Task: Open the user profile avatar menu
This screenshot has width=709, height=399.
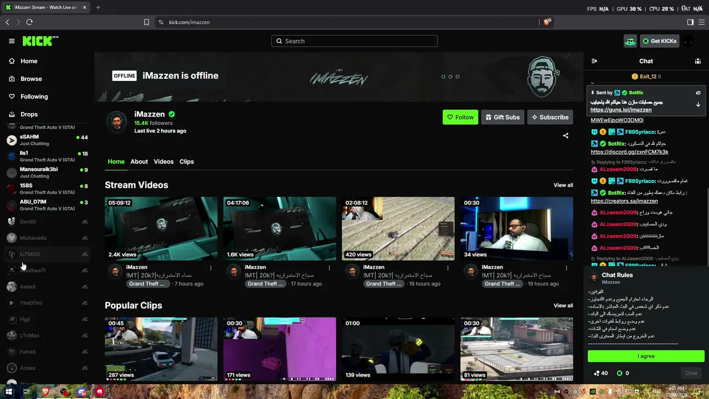Action: [x=689, y=41]
